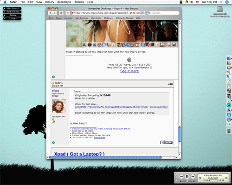
Task: Click the green online status dot under efoto
Action: point(53,142)
